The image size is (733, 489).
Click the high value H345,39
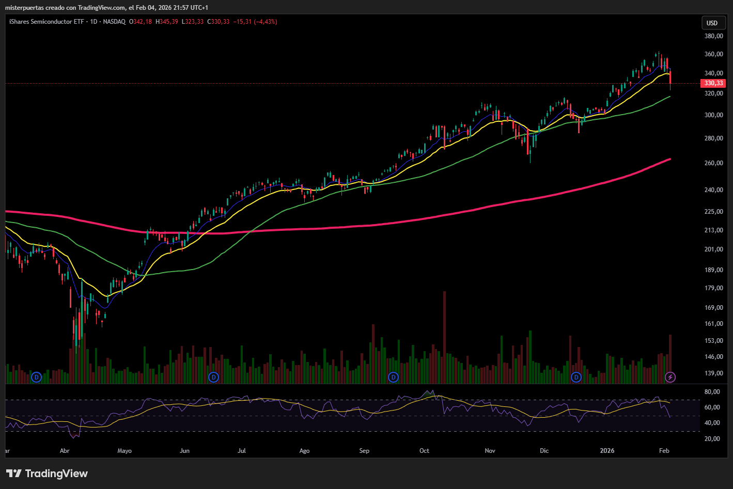pyautogui.click(x=167, y=22)
